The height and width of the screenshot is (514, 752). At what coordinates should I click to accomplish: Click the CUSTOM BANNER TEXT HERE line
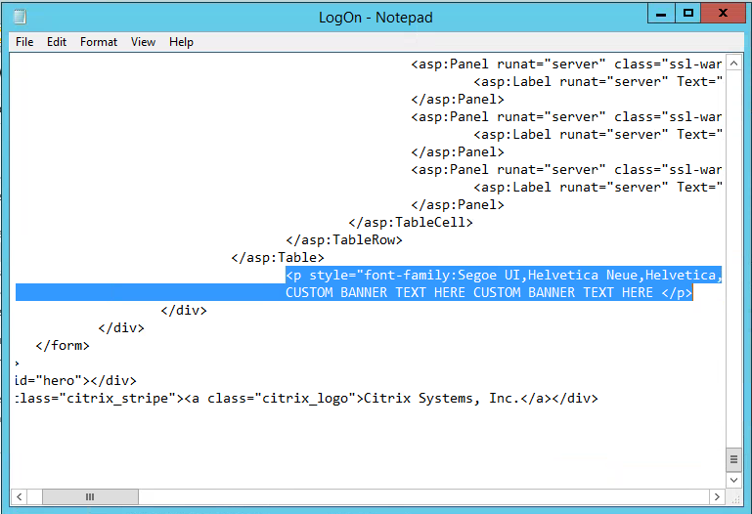coord(489,293)
